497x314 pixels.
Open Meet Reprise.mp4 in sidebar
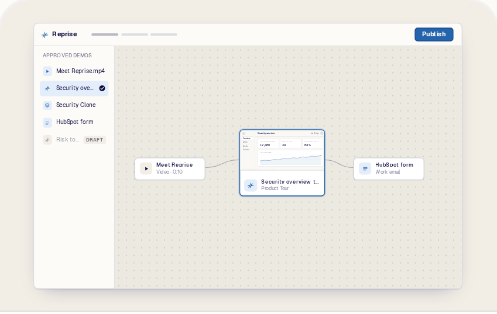click(x=74, y=71)
